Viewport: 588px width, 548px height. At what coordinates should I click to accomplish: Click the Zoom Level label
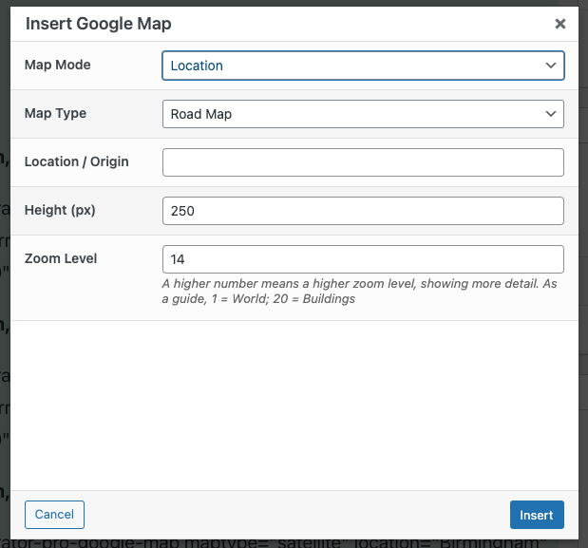61,258
